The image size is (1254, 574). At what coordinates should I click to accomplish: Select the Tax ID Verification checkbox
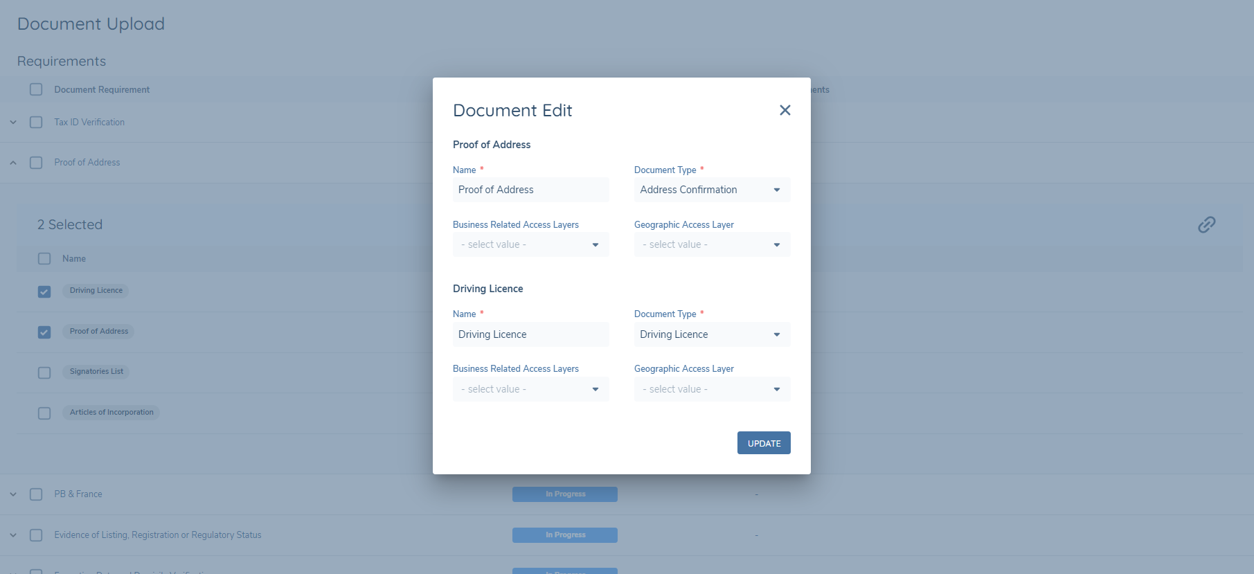click(36, 123)
